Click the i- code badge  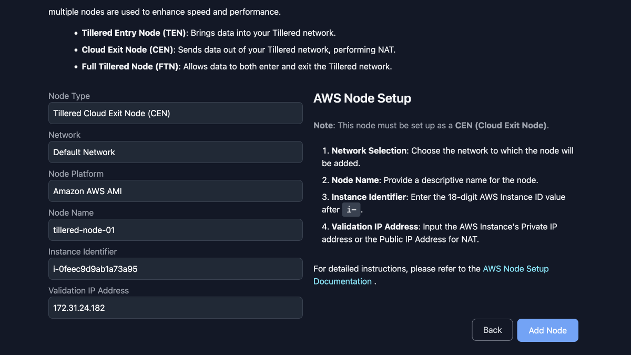(x=351, y=209)
